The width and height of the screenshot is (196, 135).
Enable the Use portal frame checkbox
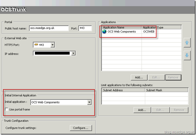pyautogui.click(x=6, y=109)
